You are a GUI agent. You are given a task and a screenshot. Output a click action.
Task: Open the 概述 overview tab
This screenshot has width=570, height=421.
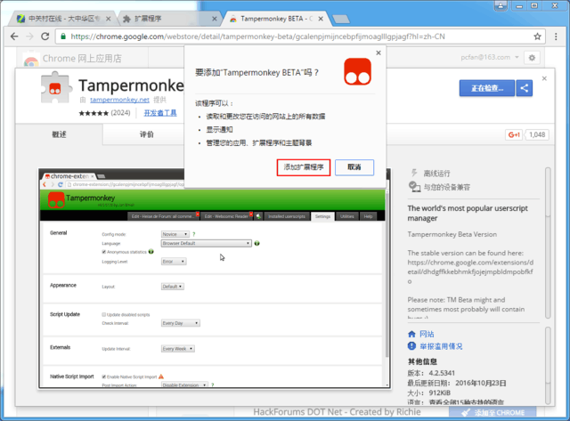59,134
